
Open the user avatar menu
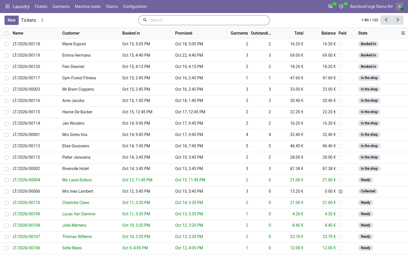coord(399,7)
